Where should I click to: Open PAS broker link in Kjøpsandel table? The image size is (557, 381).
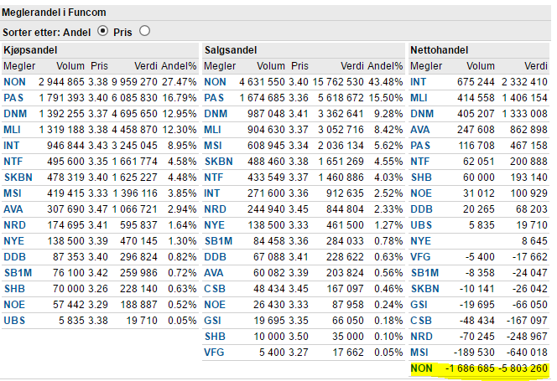[x=13, y=98]
